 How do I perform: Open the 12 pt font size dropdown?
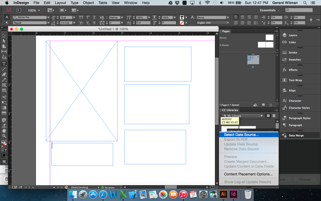point(74,18)
